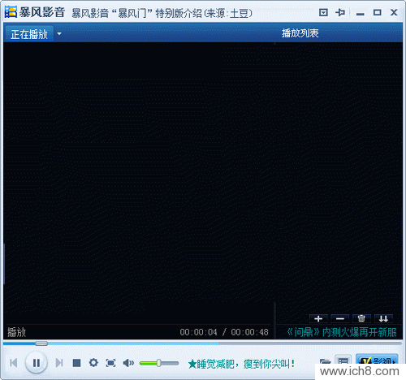Add a file with the plus button

tap(318, 319)
